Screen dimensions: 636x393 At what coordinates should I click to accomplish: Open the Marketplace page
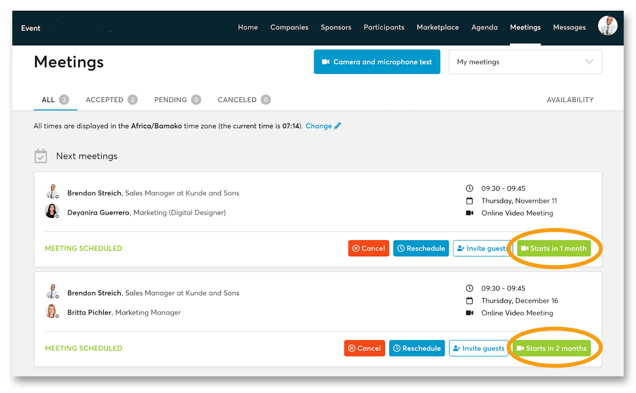click(x=438, y=27)
